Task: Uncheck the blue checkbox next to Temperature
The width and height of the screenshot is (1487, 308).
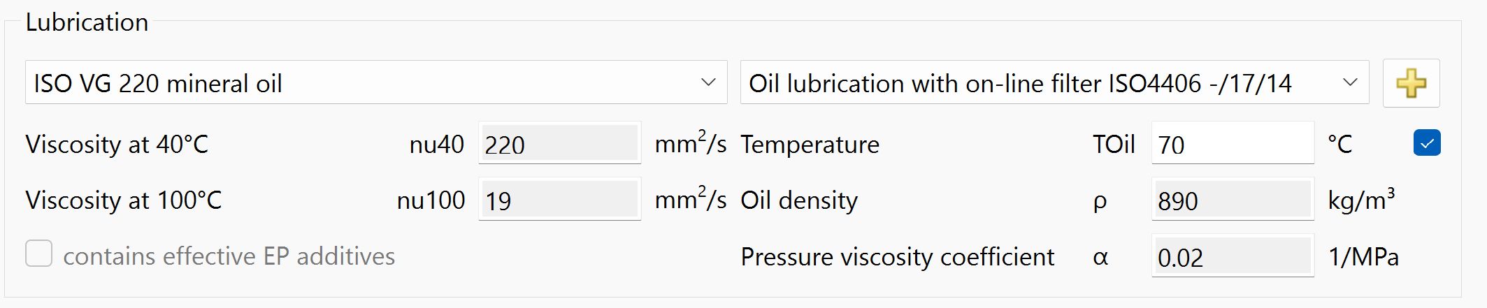Action: tap(1426, 143)
